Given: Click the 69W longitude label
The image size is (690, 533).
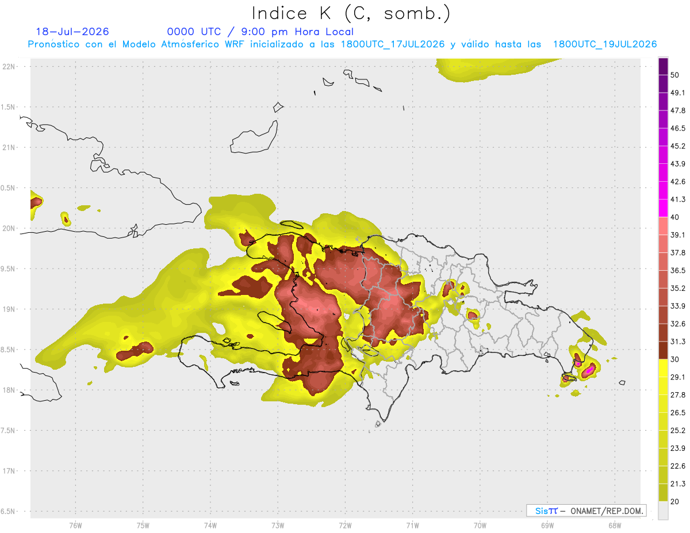Looking at the screenshot, I should coord(547,525).
